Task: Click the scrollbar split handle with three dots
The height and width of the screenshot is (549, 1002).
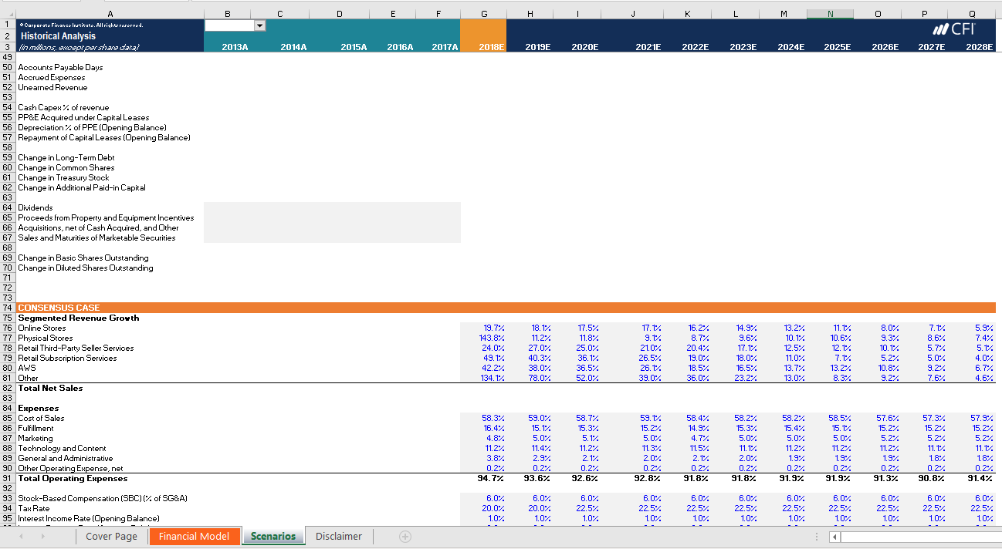Action: (817, 537)
